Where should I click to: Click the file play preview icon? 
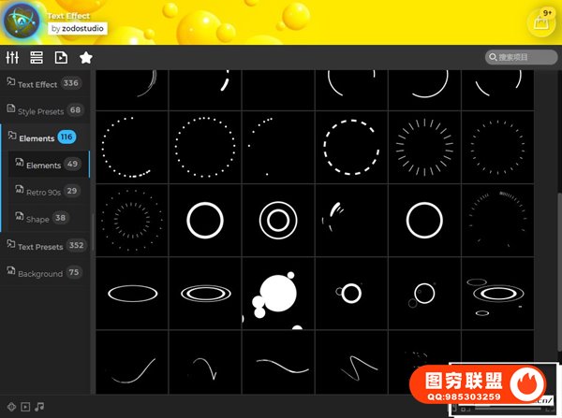(x=61, y=57)
